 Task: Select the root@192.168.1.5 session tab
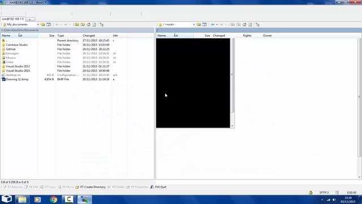coord(12,19)
